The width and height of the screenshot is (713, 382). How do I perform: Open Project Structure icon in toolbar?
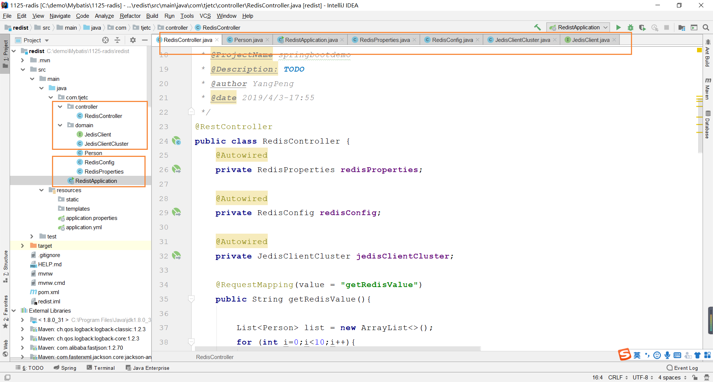coord(682,27)
